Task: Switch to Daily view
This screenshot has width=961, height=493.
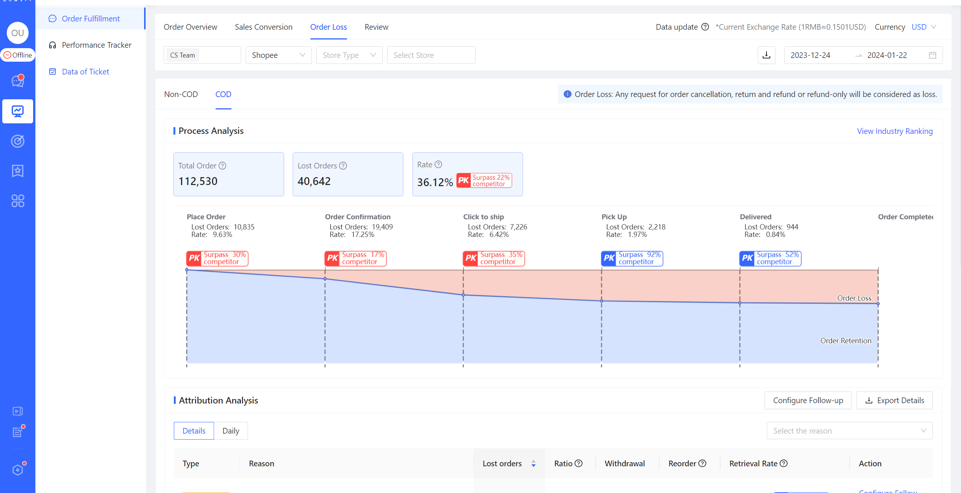Action: coord(231,431)
